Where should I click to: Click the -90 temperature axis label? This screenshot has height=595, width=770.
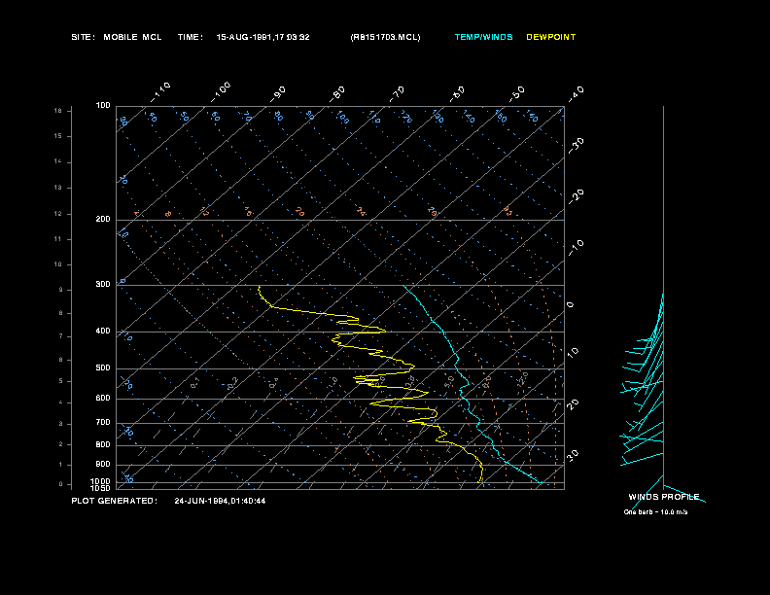tap(278, 94)
